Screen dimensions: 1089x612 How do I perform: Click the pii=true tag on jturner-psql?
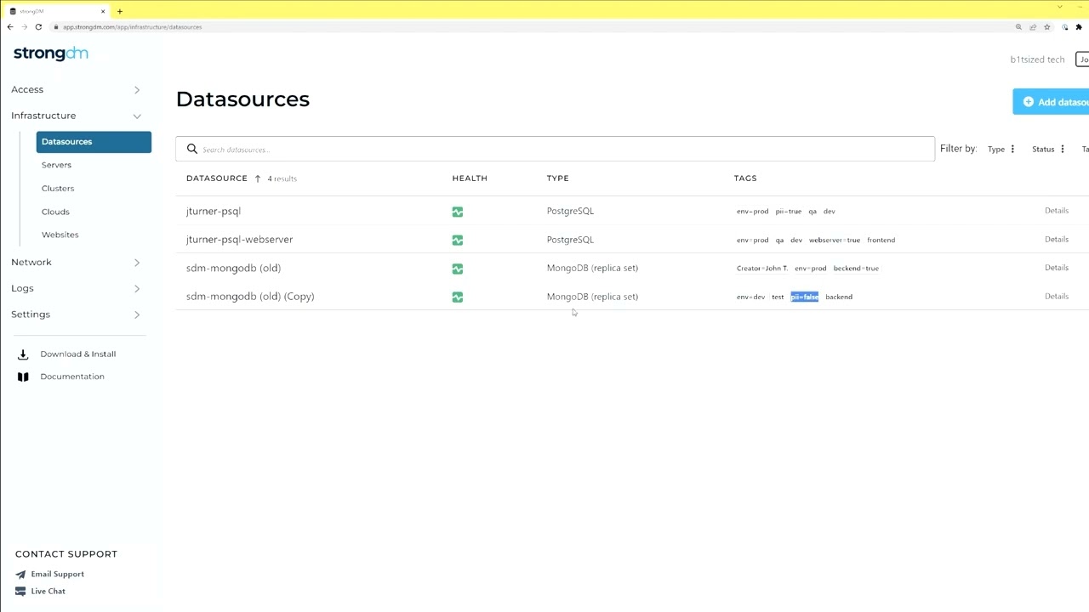coord(789,212)
